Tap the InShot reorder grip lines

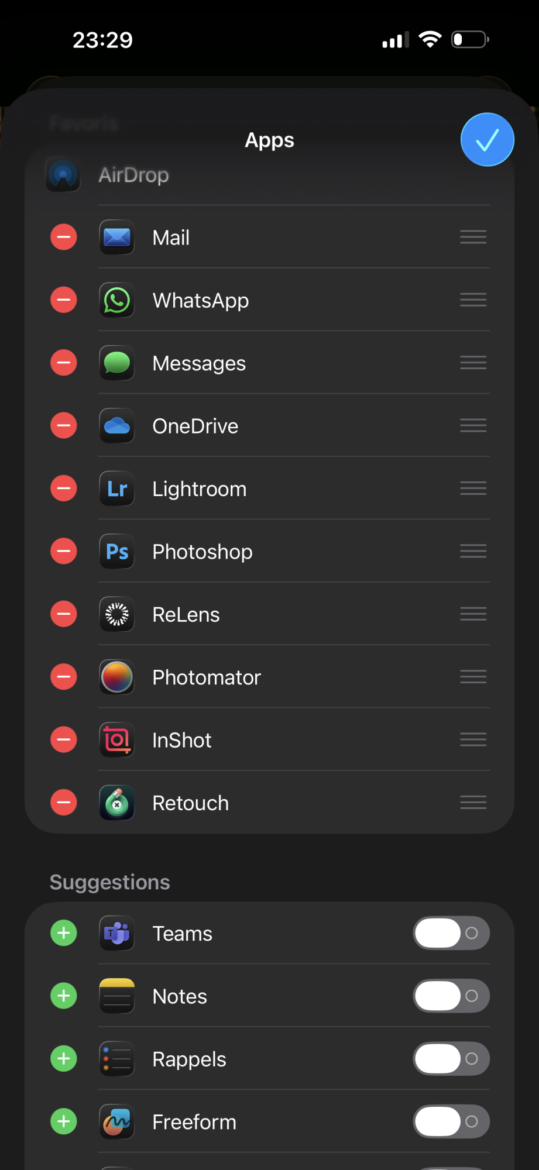click(473, 740)
